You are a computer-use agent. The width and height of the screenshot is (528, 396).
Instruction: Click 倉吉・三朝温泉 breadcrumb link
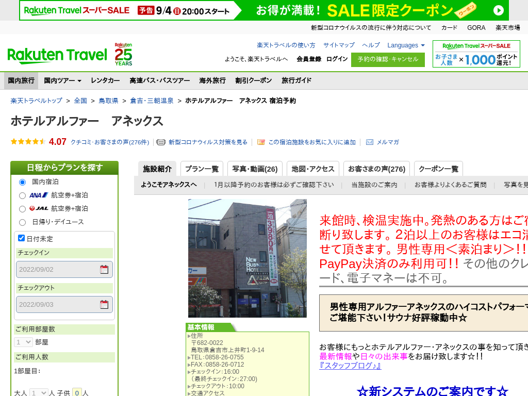[152, 101]
